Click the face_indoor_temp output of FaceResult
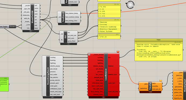Image resolution: width=186 pixels, height=100 pixels. click(71, 13)
